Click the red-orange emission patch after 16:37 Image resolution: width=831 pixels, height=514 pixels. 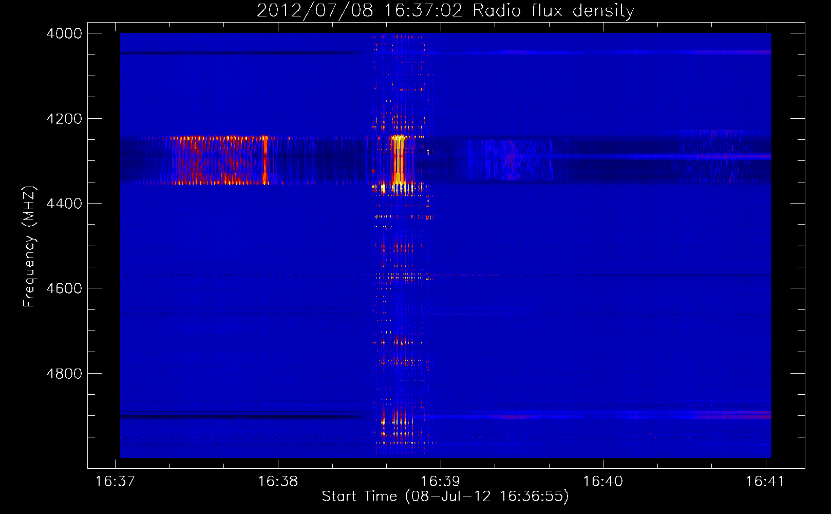[x=220, y=160]
